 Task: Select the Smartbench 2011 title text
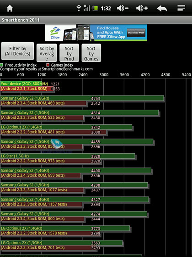21,20
